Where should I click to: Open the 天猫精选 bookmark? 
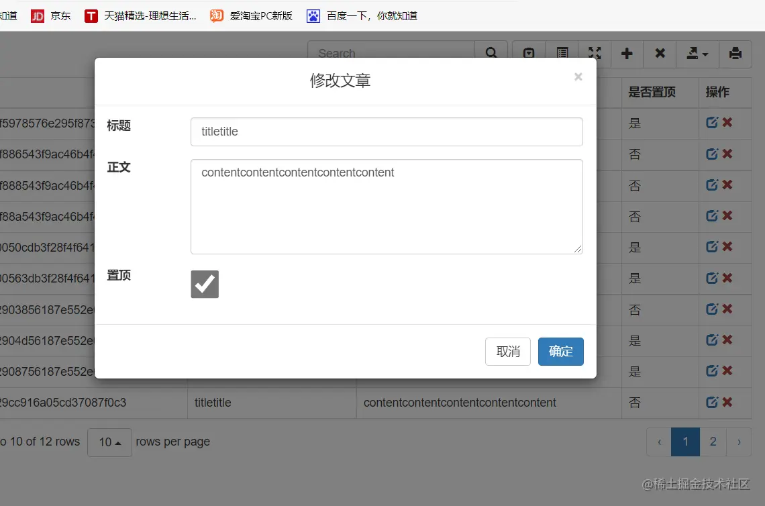[140, 16]
